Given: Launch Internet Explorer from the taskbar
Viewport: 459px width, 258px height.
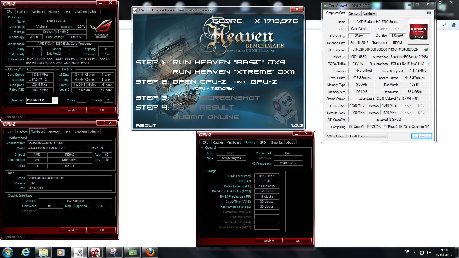Looking at the screenshot, I should click(26, 252).
